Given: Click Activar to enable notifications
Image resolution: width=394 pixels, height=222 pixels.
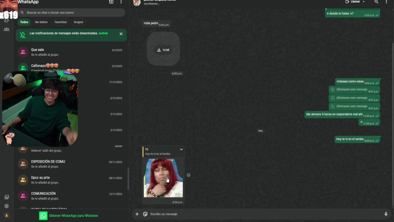Looking at the screenshot, I should click(x=103, y=33).
